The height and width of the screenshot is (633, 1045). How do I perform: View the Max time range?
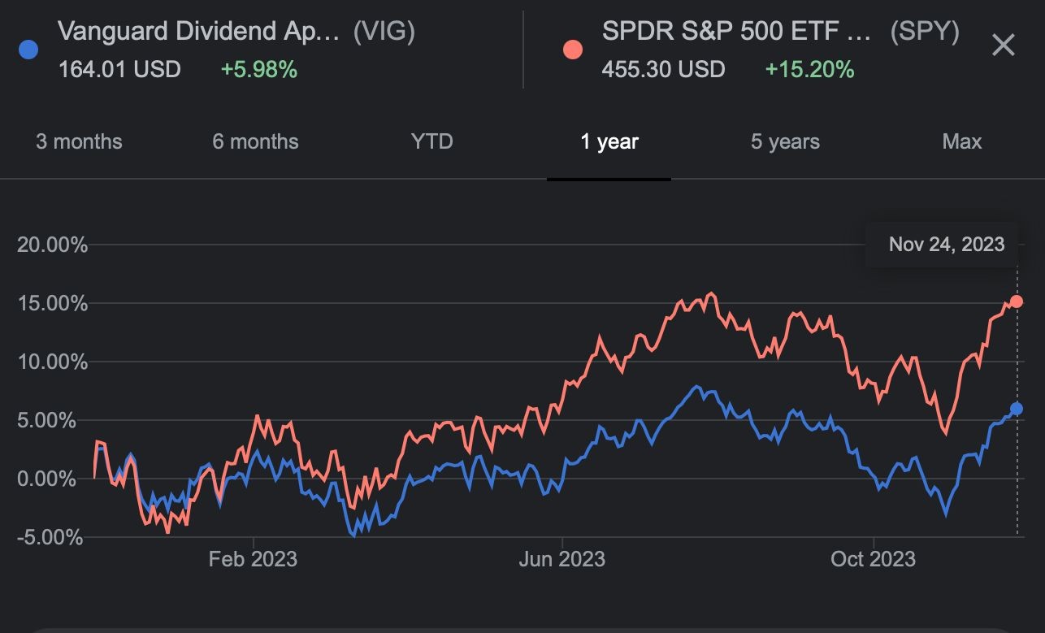tap(962, 141)
